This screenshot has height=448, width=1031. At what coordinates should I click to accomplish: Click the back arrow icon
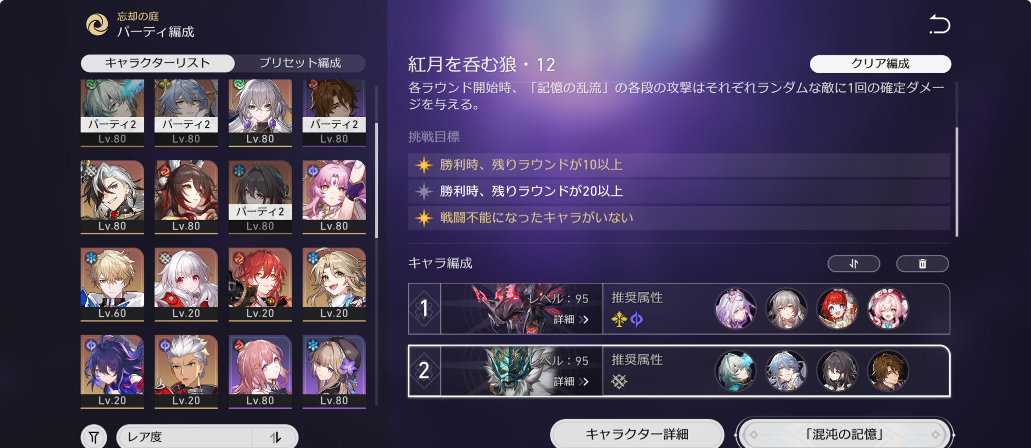coord(939,24)
